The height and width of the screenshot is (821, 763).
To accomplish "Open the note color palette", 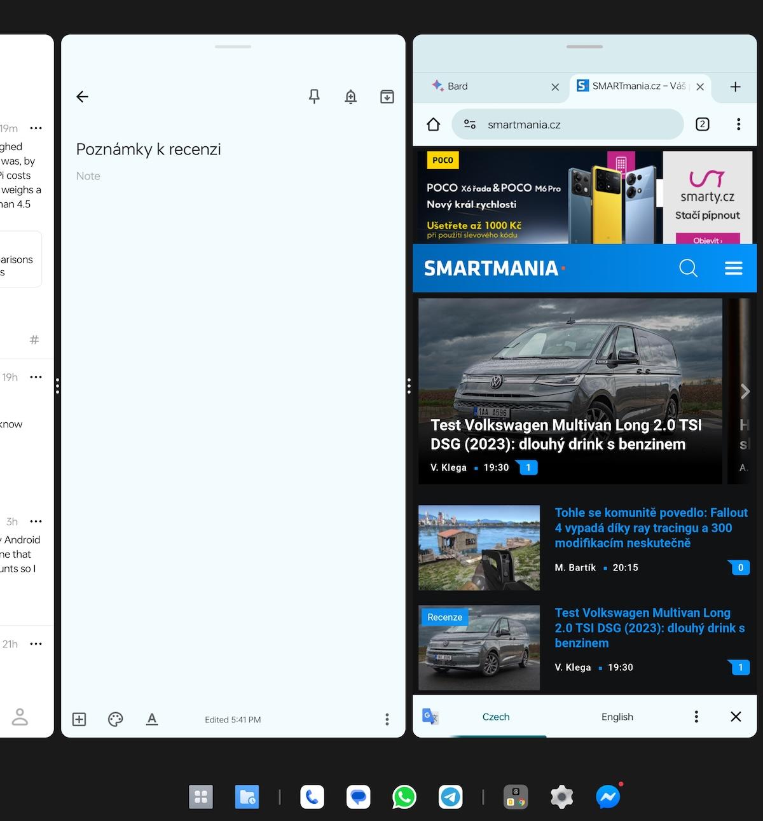I will [x=115, y=719].
